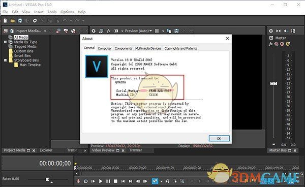305x187 pixels.
Task: Click the Video Output FX icon
Action: (x=109, y=30)
